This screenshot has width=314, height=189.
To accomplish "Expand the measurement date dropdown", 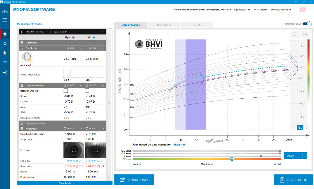I will click(103, 32).
